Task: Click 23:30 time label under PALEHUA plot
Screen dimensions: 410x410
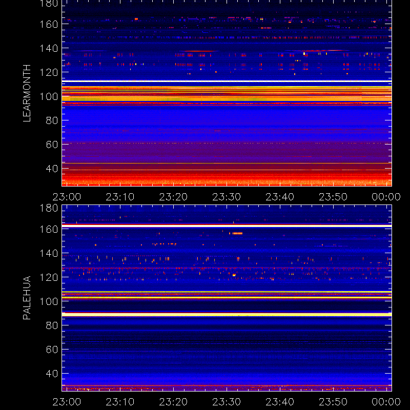Action: (227, 402)
